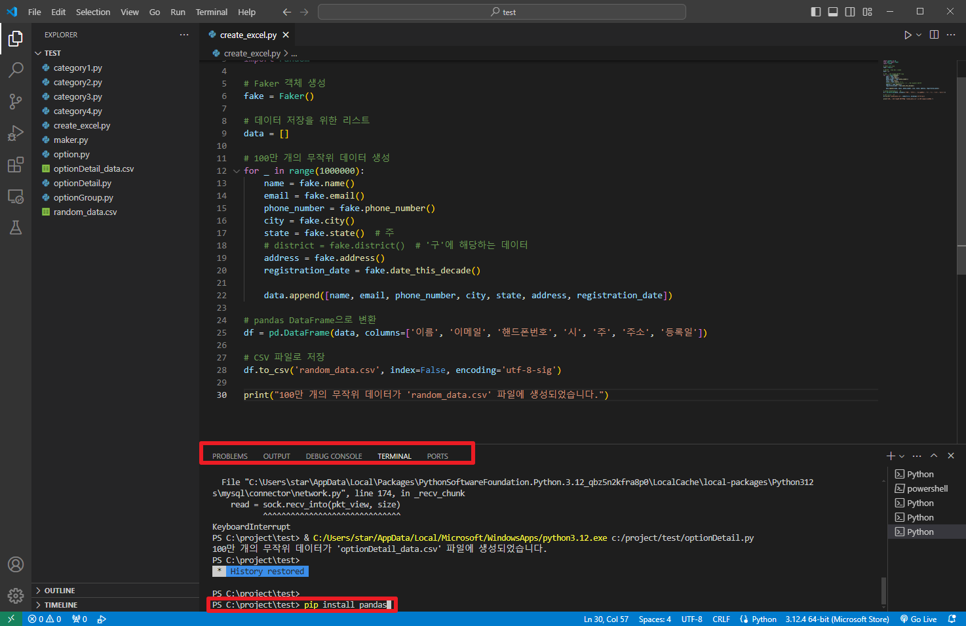Select the powershell terminal instance

927,488
